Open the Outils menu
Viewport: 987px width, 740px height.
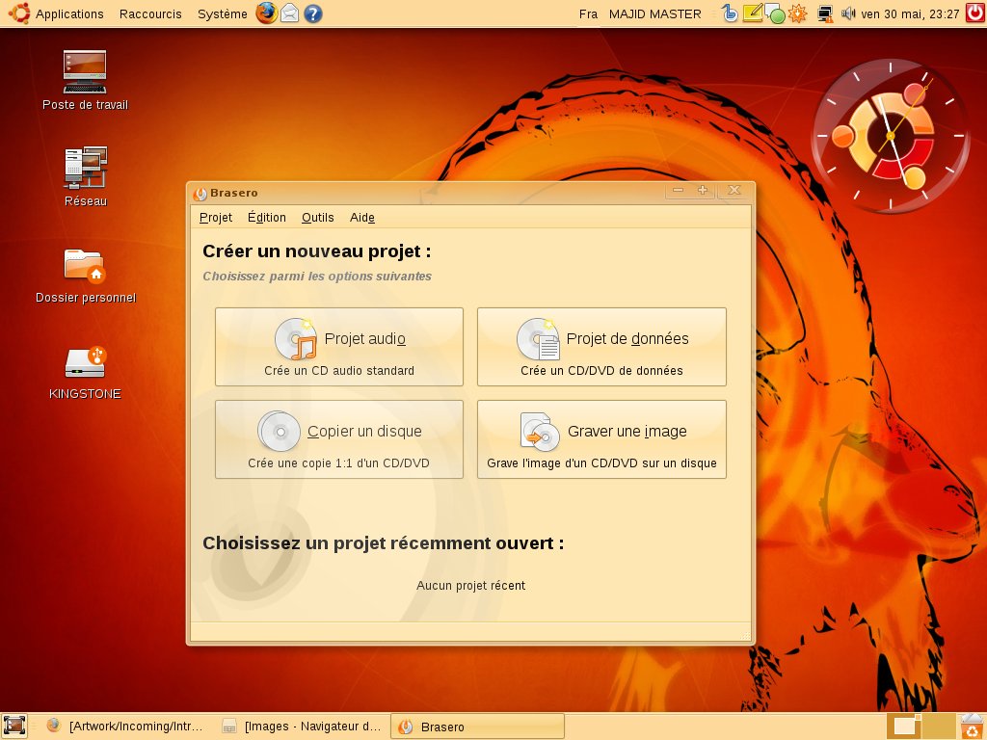coord(317,218)
